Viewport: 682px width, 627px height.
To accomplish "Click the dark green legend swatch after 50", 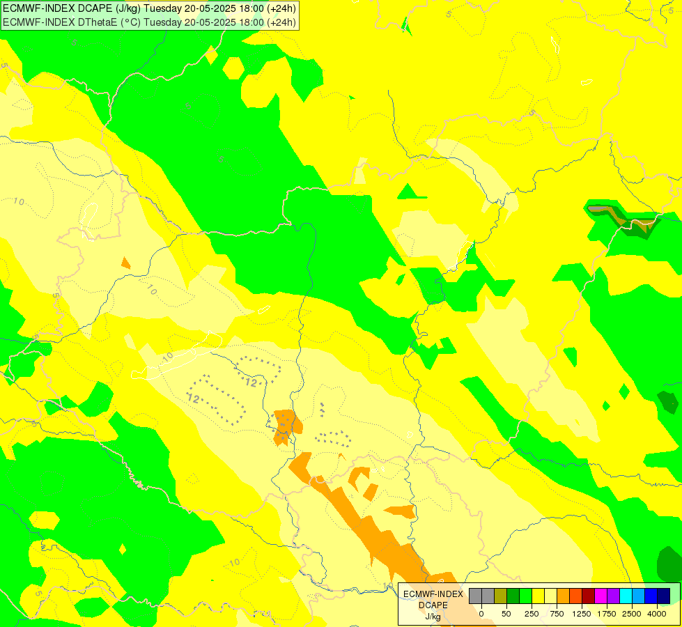I will click(513, 596).
